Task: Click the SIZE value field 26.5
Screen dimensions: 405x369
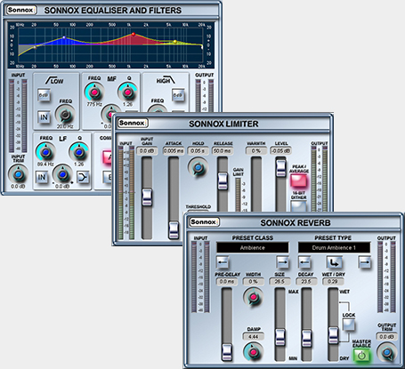Action: click(279, 282)
